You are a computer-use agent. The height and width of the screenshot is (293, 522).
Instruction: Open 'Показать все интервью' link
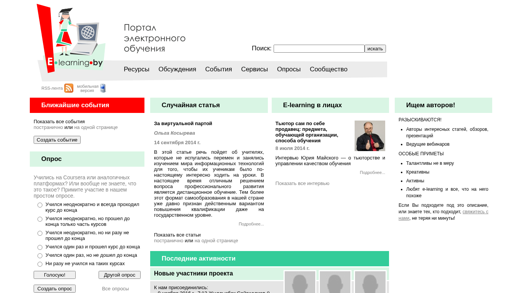(x=302, y=184)
